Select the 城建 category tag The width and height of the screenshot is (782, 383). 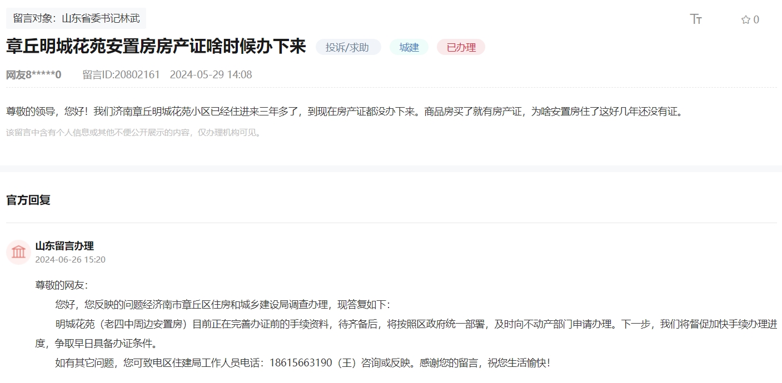click(409, 47)
